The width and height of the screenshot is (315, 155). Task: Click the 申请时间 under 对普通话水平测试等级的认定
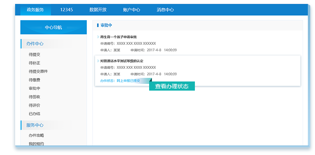pos(154,74)
